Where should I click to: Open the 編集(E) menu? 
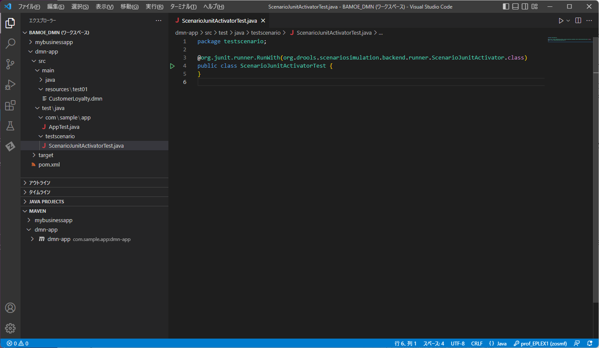coord(56,6)
